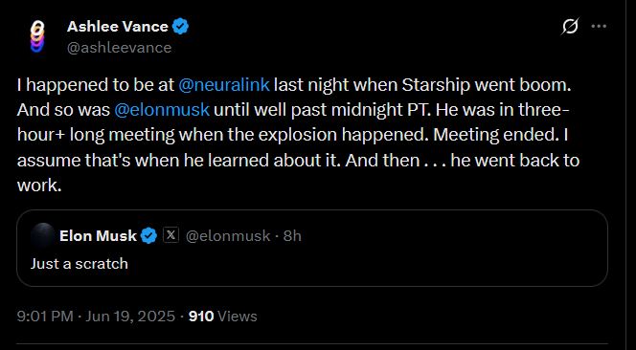Click the X affiliate badge icon
This screenshot has height=350, width=636.
tap(170, 235)
